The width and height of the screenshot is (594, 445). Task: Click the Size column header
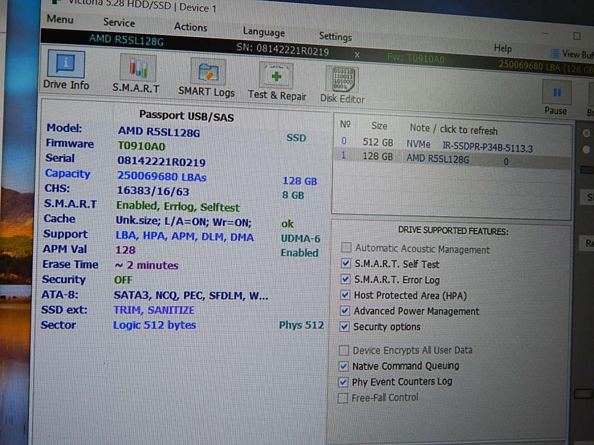tap(379, 126)
